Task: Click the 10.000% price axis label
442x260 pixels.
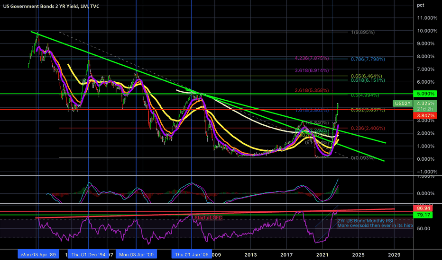Action: tap(427, 31)
